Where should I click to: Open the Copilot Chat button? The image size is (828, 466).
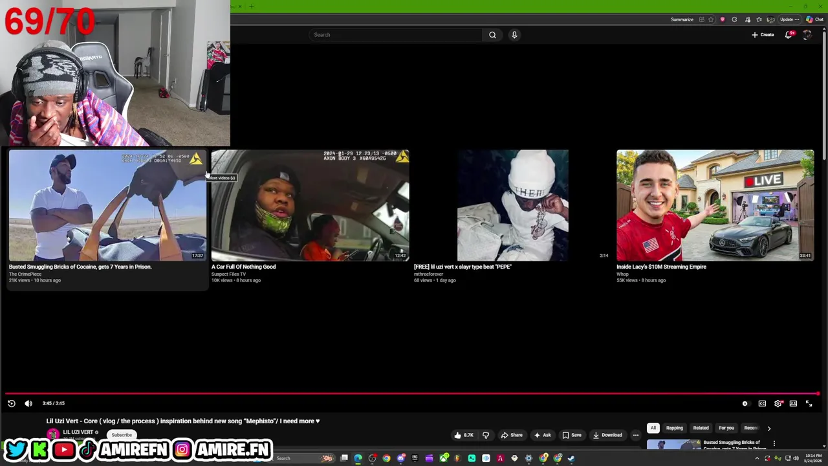coord(814,19)
